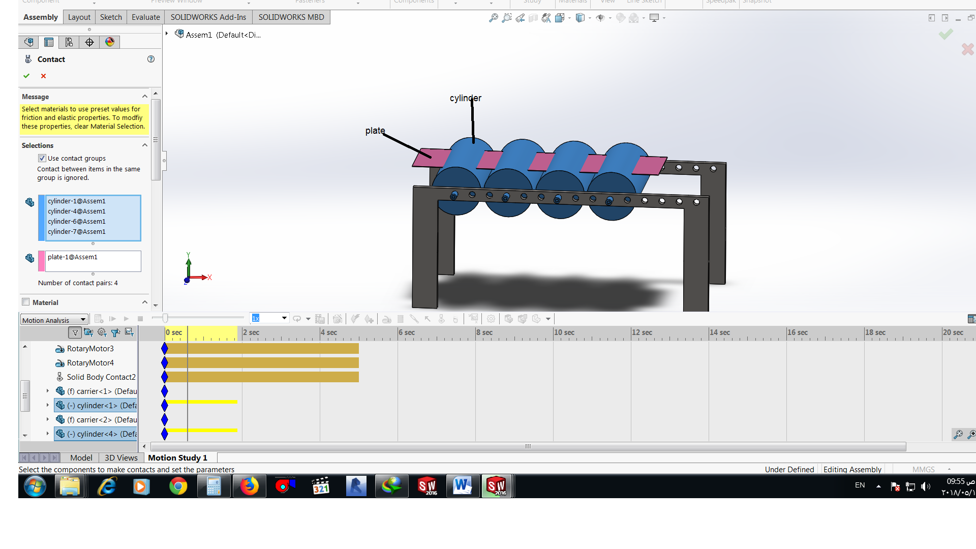Viewport: 976px width, 549px height.
Task: Open Google Chrome from the taskbar
Action: 178,486
